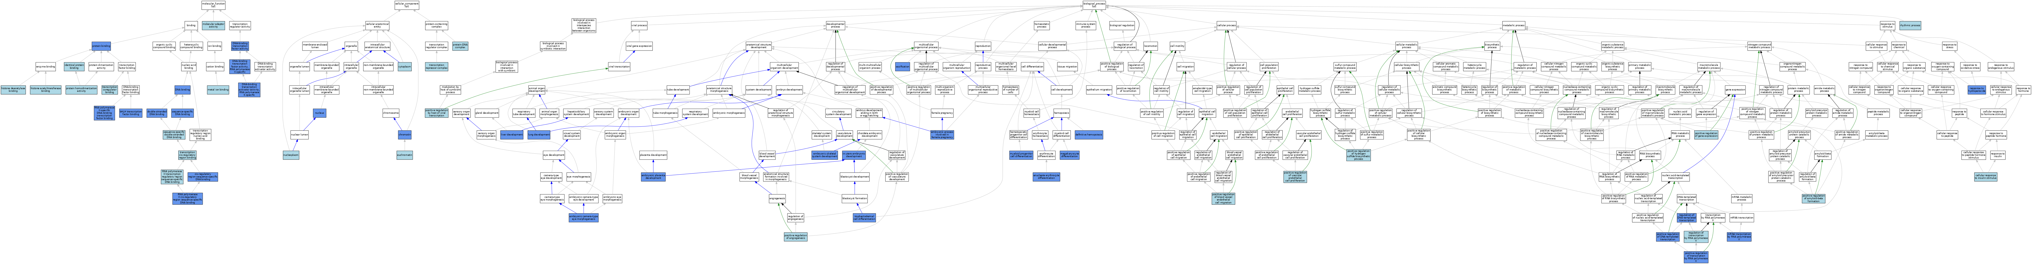Click the 'female pregnancy' node
The width and height of the screenshot is (2032, 264).
click(942, 113)
